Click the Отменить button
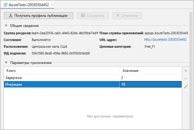This screenshot has height=130, width=194. pos(127,16)
